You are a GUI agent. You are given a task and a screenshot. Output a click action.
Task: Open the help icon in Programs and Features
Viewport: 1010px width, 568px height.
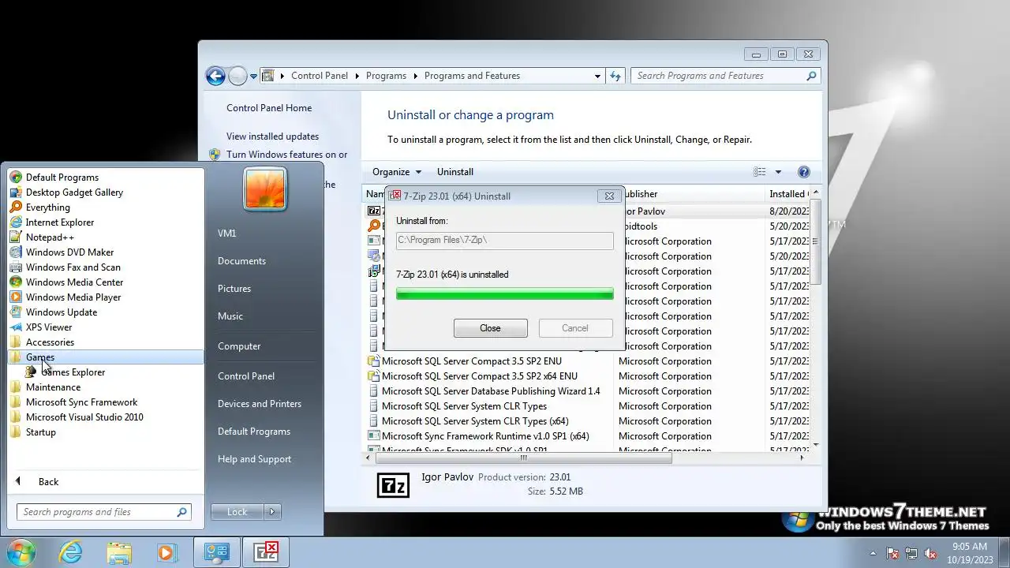coord(803,172)
